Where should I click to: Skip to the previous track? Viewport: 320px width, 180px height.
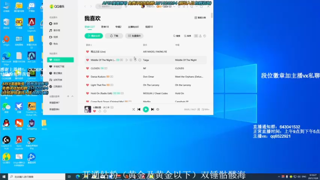(x=139, y=109)
